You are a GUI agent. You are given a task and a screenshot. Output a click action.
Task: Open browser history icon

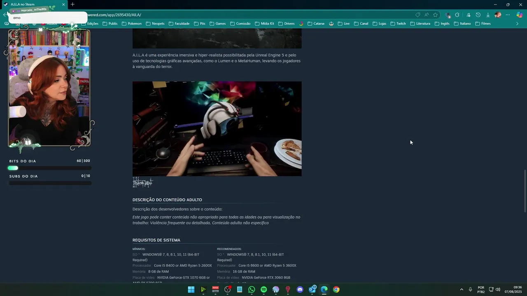(x=478, y=15)
